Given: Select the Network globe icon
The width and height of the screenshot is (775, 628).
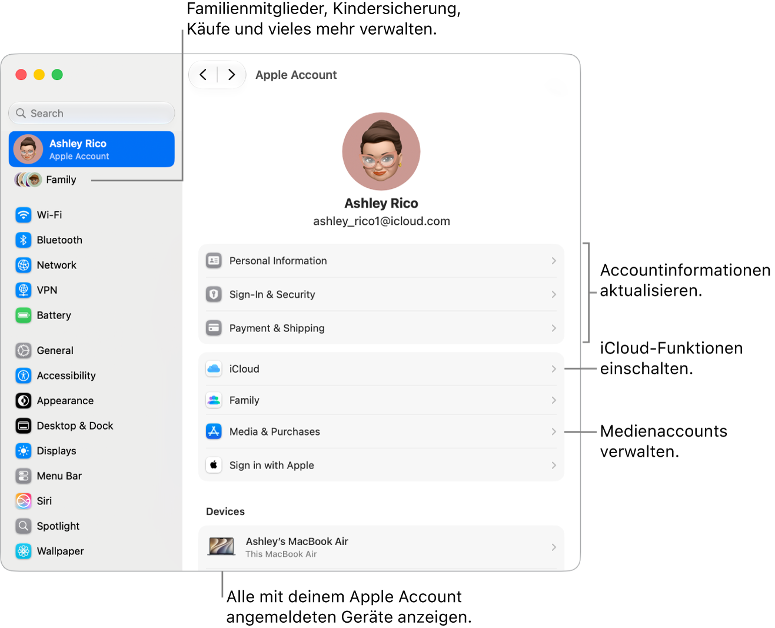Looking at the screenshot, I should point(24,265).
